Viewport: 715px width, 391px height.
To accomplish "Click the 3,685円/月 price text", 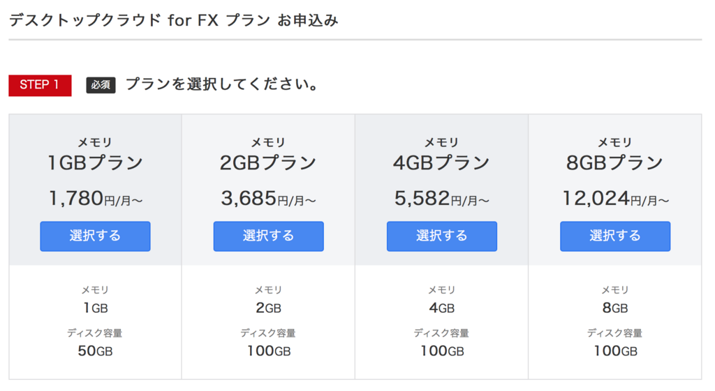I will click(268, 199).
